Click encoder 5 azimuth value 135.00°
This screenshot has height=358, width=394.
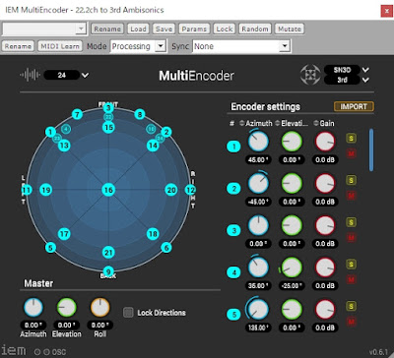tap(258, 328)
